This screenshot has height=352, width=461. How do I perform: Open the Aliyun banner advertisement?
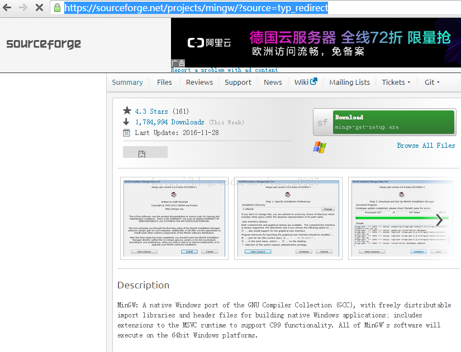pyautogui.click(x=316, y=42)
